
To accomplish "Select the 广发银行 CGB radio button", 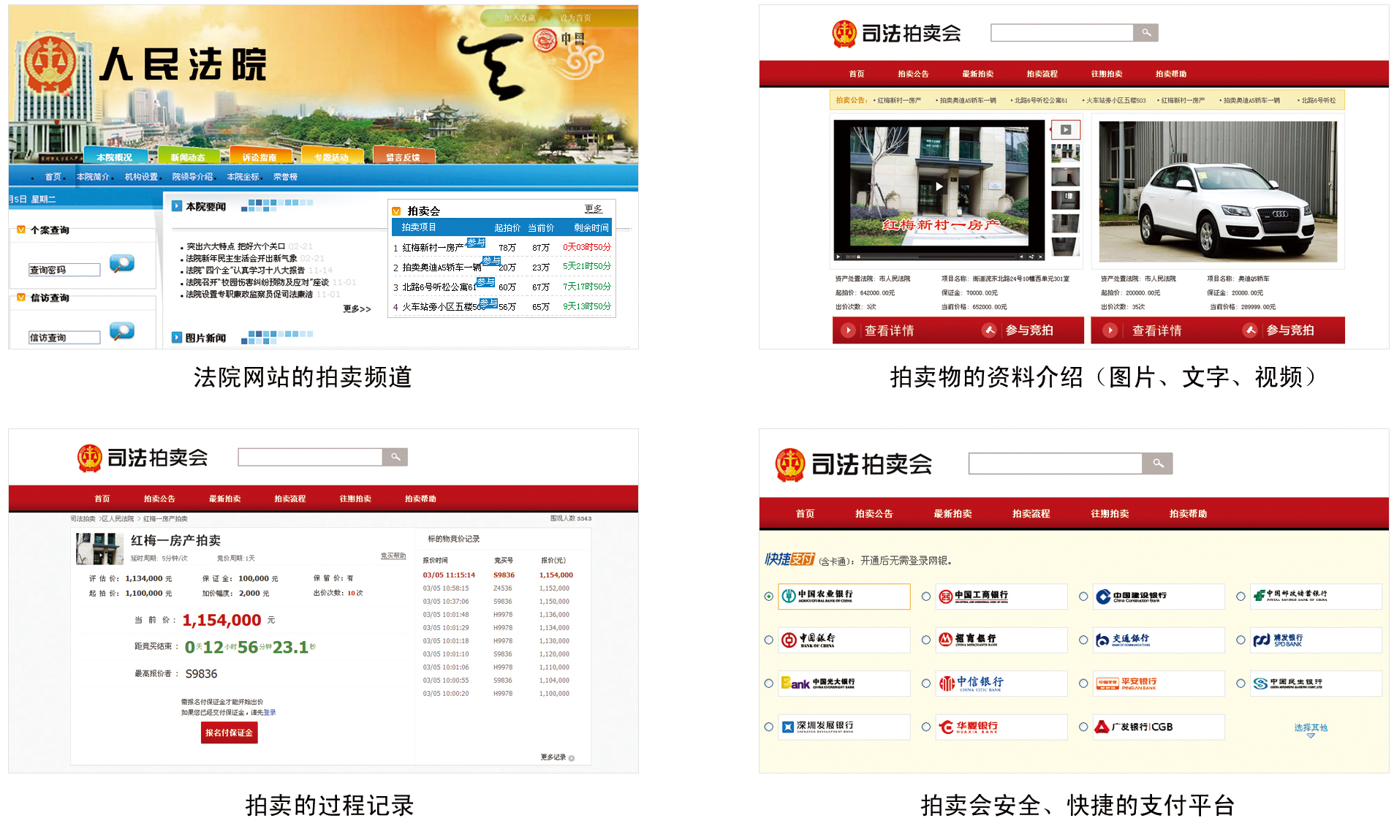I will (x=1083, y=727).
